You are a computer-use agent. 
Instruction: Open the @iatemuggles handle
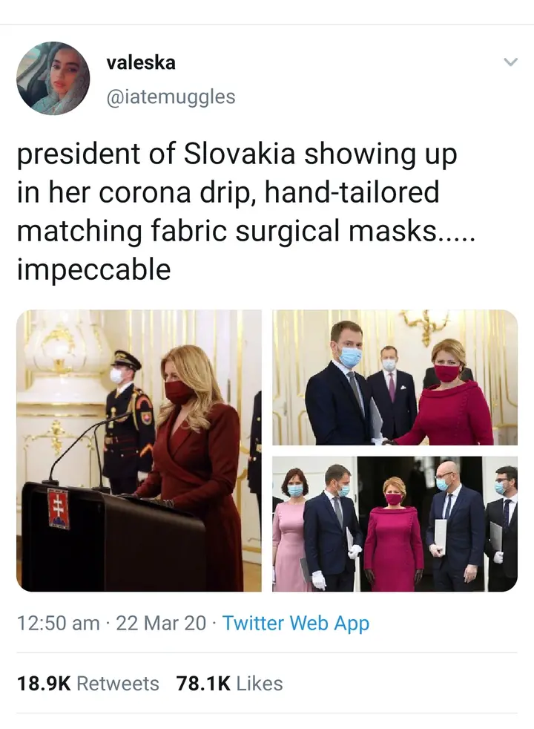point(171,97)
